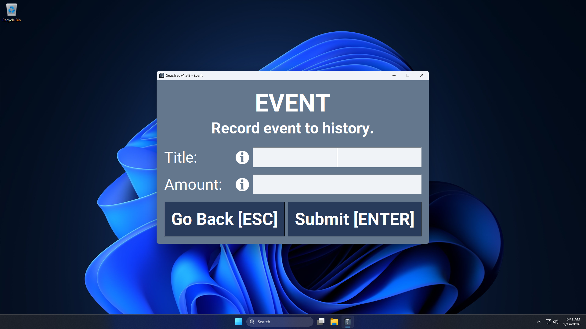This screenshot has width=586, height=329.
Task: Click the maximize button of SnacTrac window
Action: tap(408, 75)
